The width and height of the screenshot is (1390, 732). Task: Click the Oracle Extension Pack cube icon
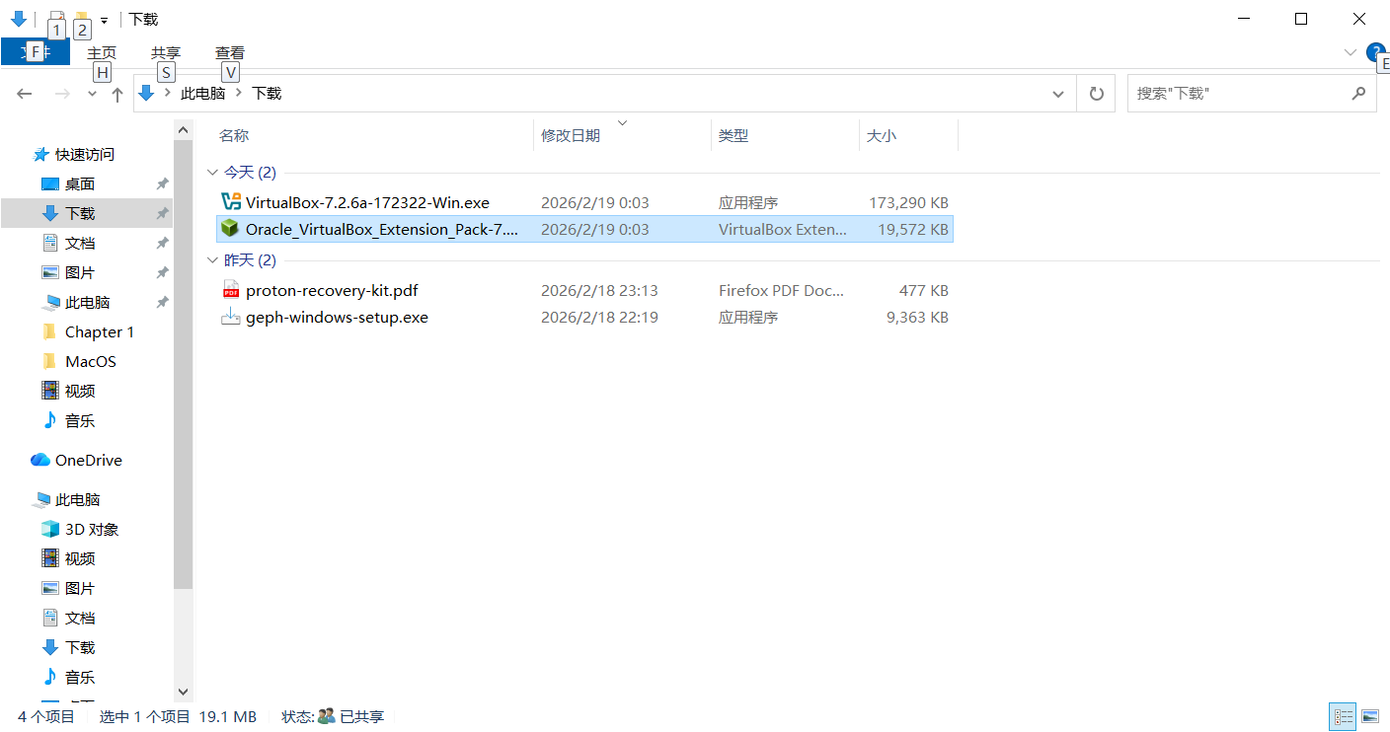tap(230, 229)
